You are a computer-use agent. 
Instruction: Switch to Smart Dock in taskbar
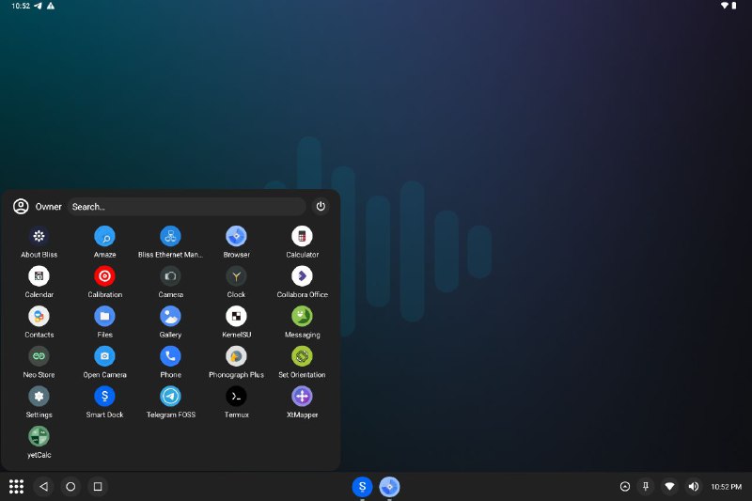(362, 487)
